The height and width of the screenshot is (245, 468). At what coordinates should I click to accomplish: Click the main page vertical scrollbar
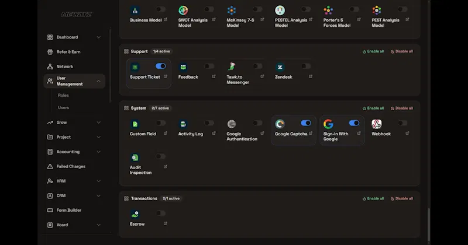pos(429,225)
